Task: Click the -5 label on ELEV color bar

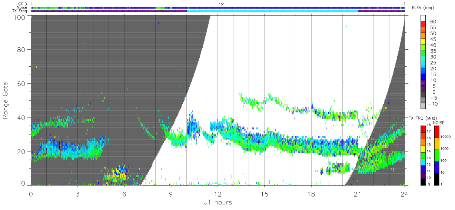Action: pos(434,98)
